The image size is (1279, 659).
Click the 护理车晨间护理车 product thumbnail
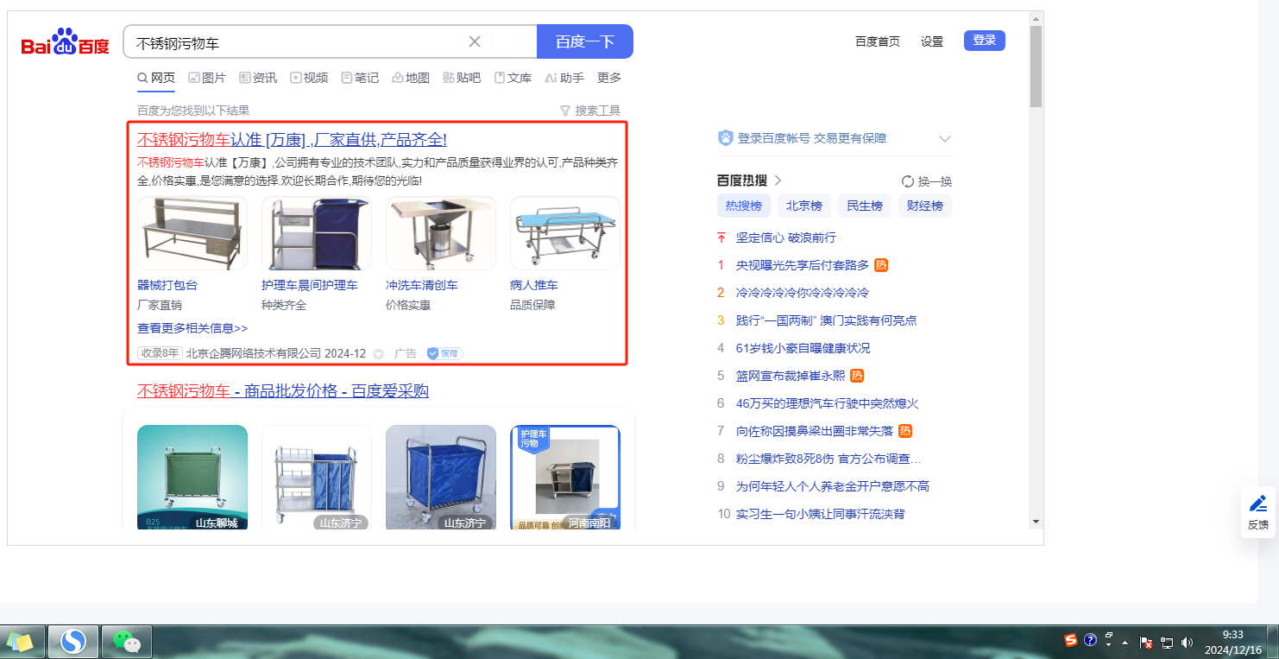pos(317,233)
